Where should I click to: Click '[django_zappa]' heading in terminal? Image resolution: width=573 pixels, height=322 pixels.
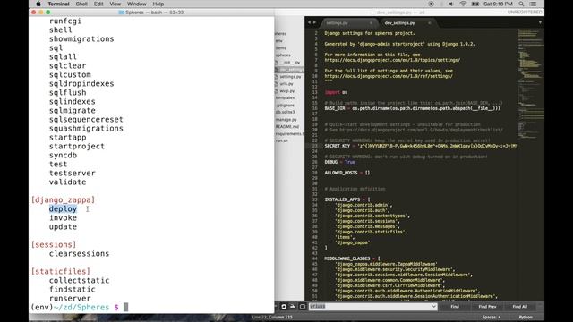pyautogui.click(x=63, y=200)
